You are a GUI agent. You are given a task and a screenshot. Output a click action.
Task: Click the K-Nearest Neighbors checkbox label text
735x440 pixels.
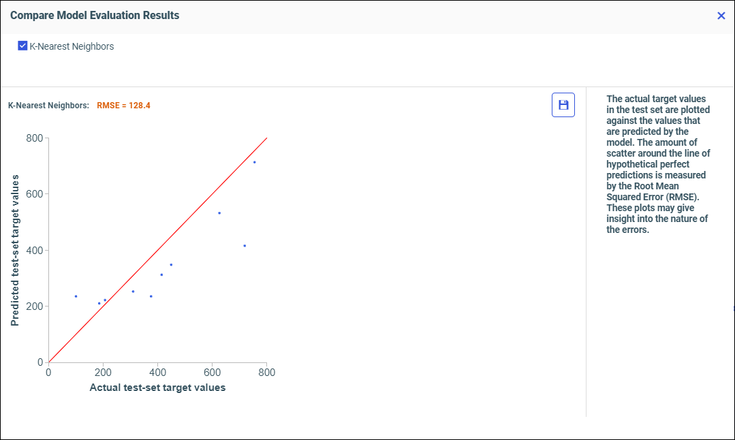[x=72, y=47]
